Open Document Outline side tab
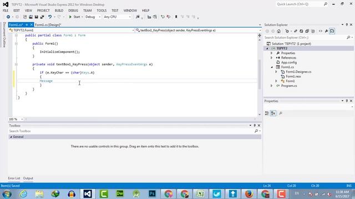This screenshot has width=355, height=199. click(x=4, y=35)
